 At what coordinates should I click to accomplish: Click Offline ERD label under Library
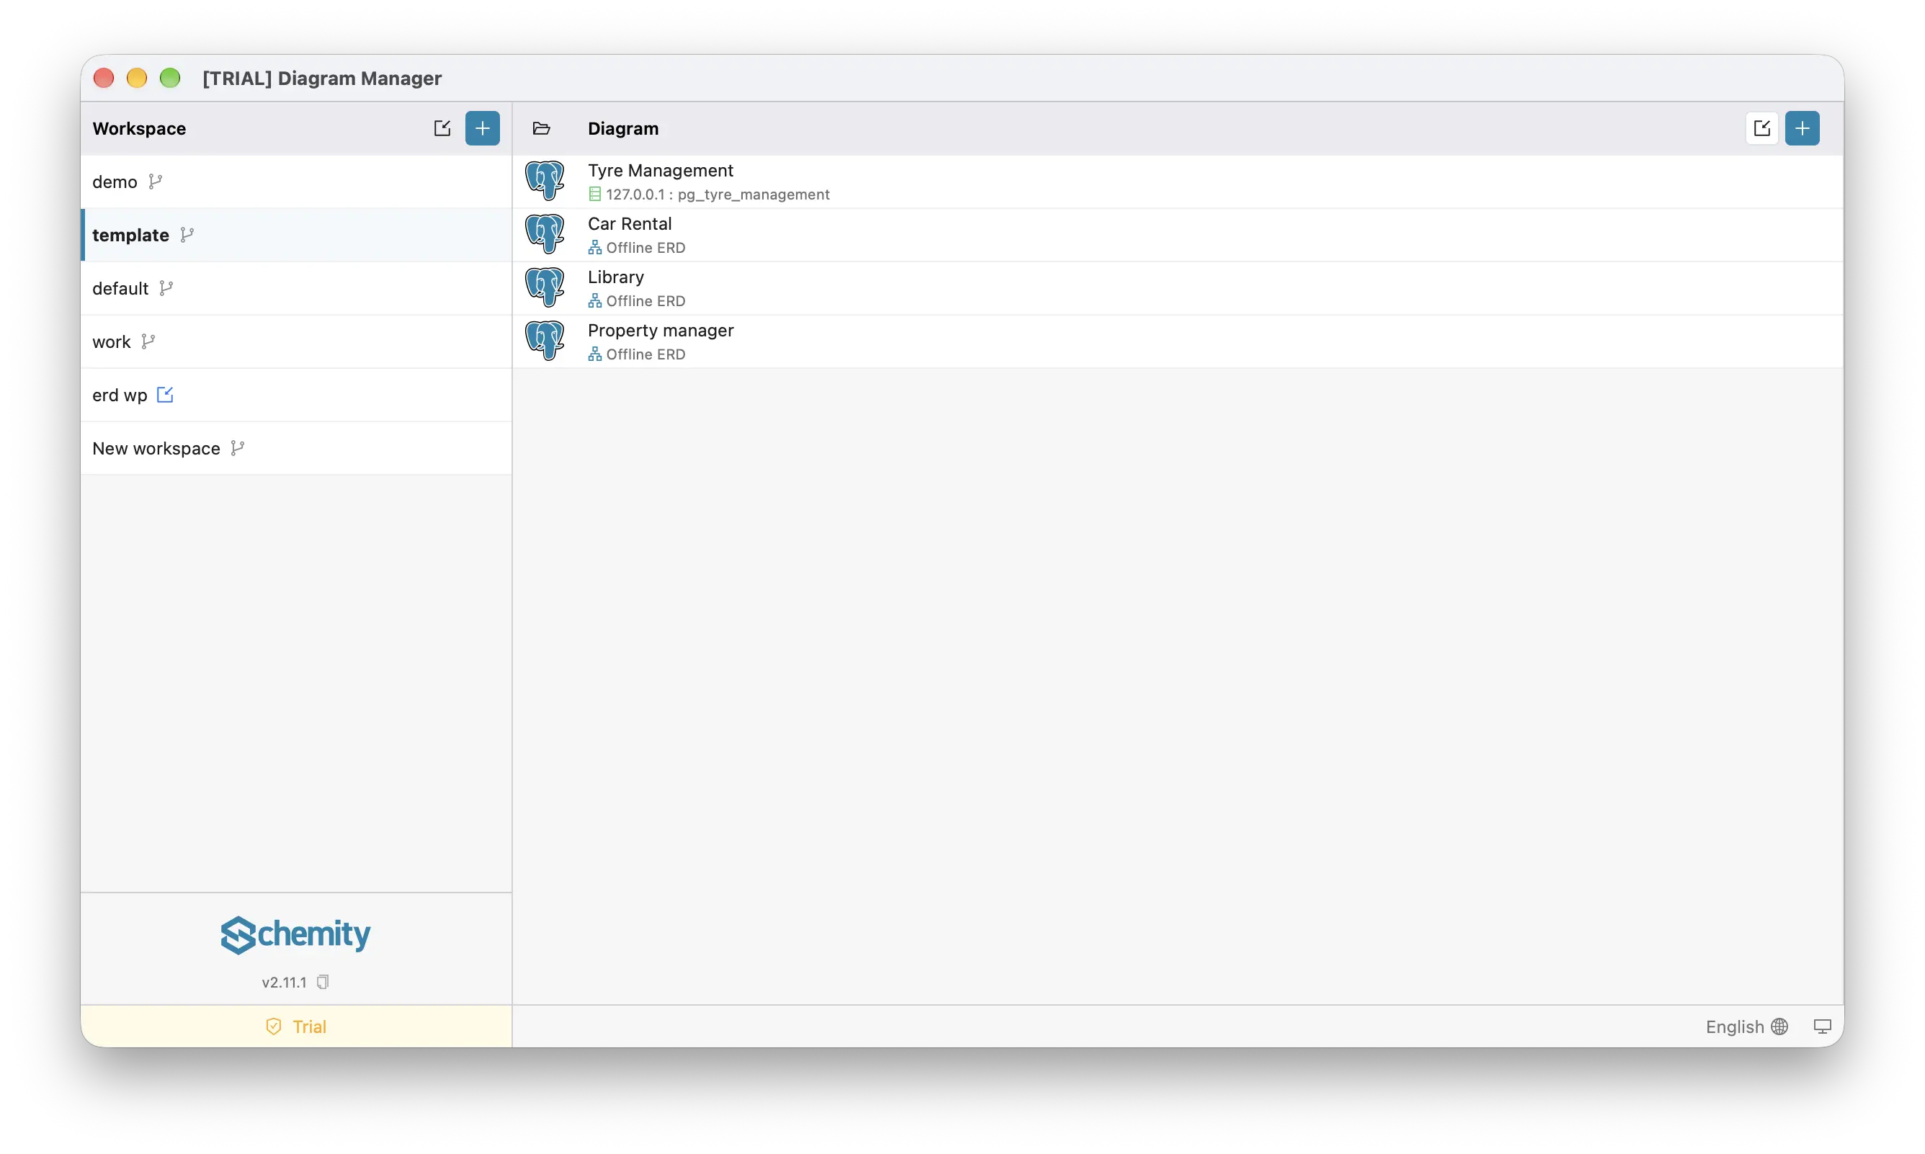(x=646, y=301)
